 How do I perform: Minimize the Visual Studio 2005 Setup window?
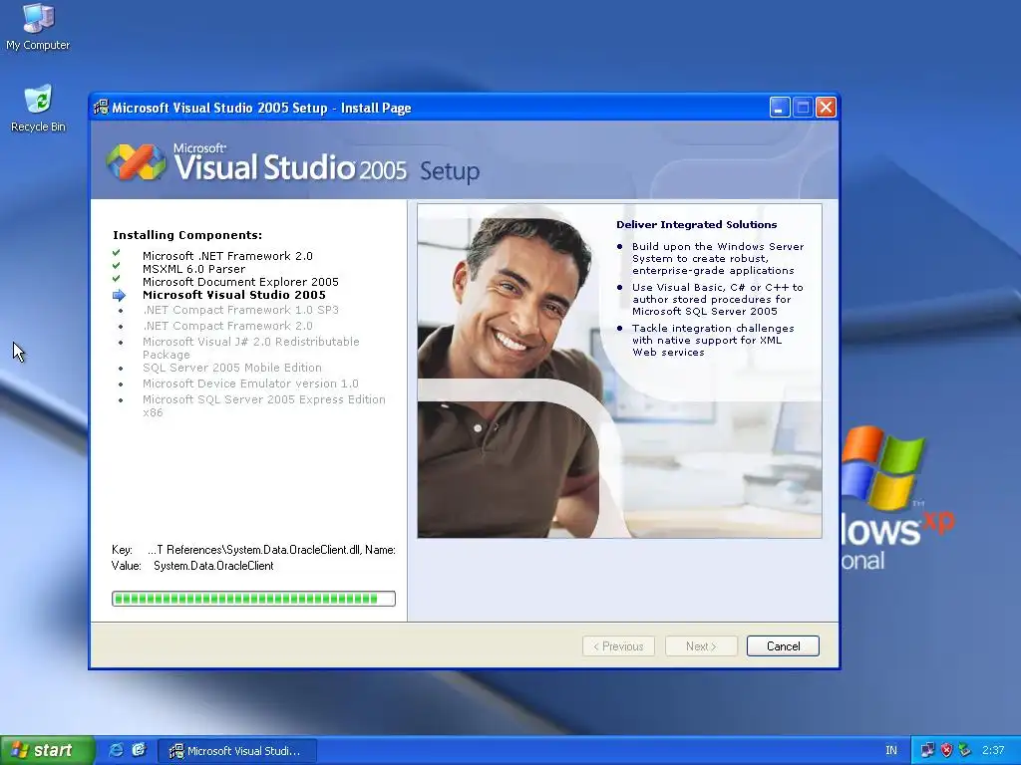tap(780, 108)
